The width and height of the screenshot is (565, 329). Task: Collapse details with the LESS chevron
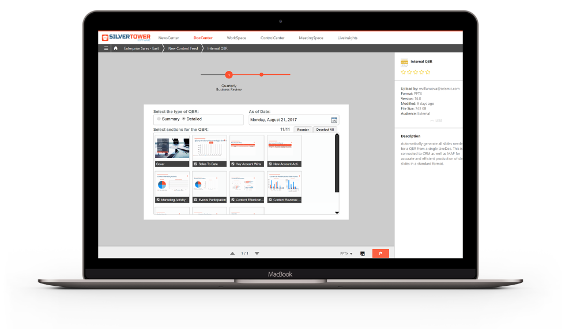click(436, 120)
